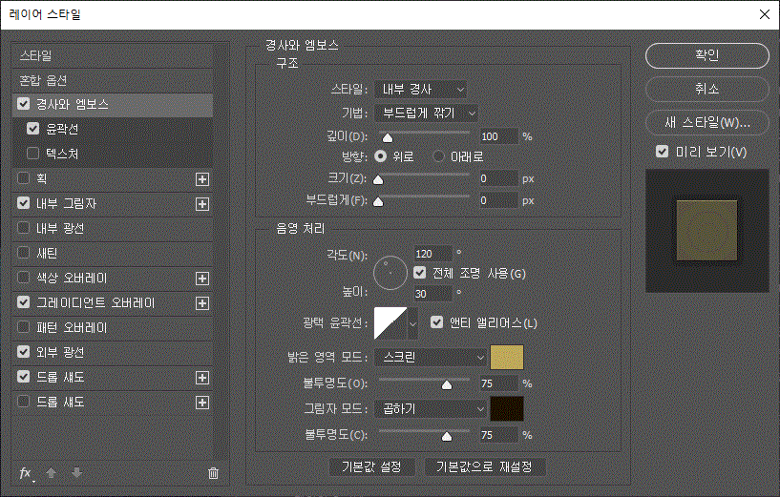The image size is (780, 497).
Task: Uncheck the 경사와 엠보스 checkbox
Action: pyautogui.click(x=23, y=104)
